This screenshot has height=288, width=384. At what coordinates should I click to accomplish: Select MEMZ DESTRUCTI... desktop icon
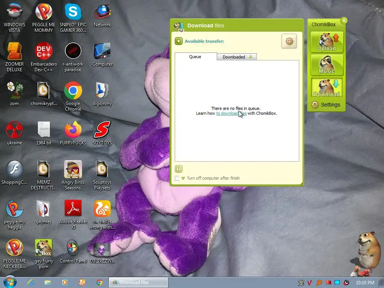tap(43, 175)
